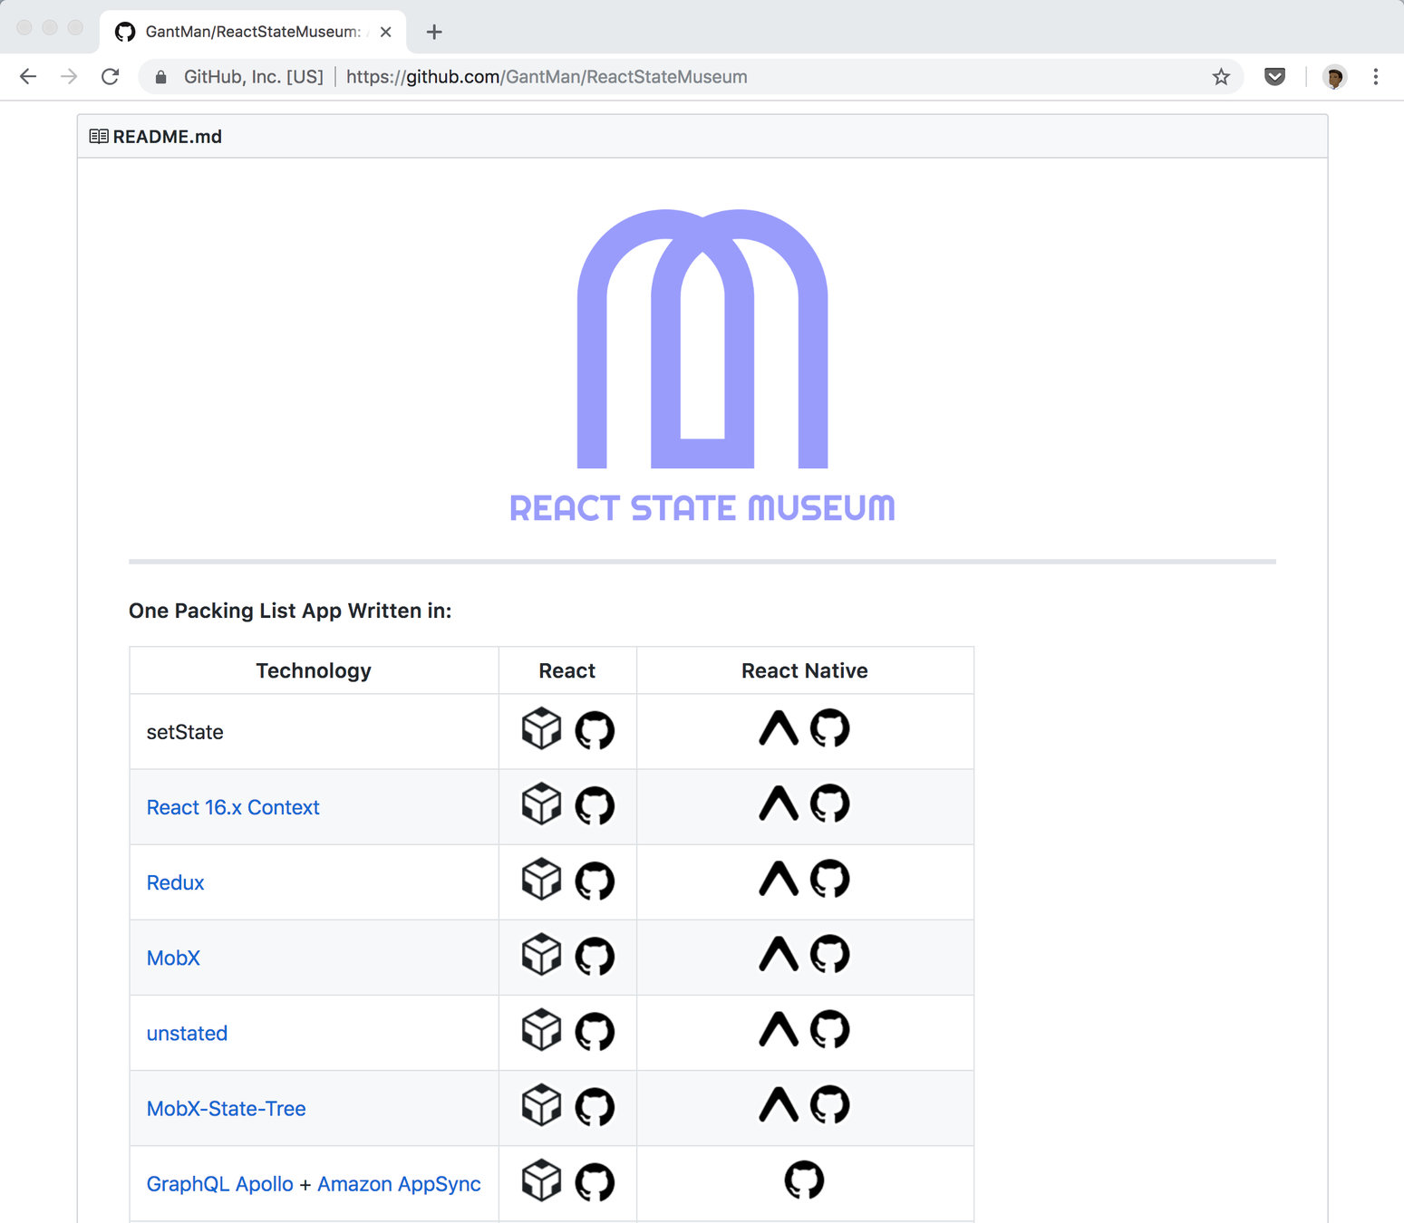Open unstated GitHub icon in React column
The height and width of the screenshot is (1223, 1404).
(595, 1031)
